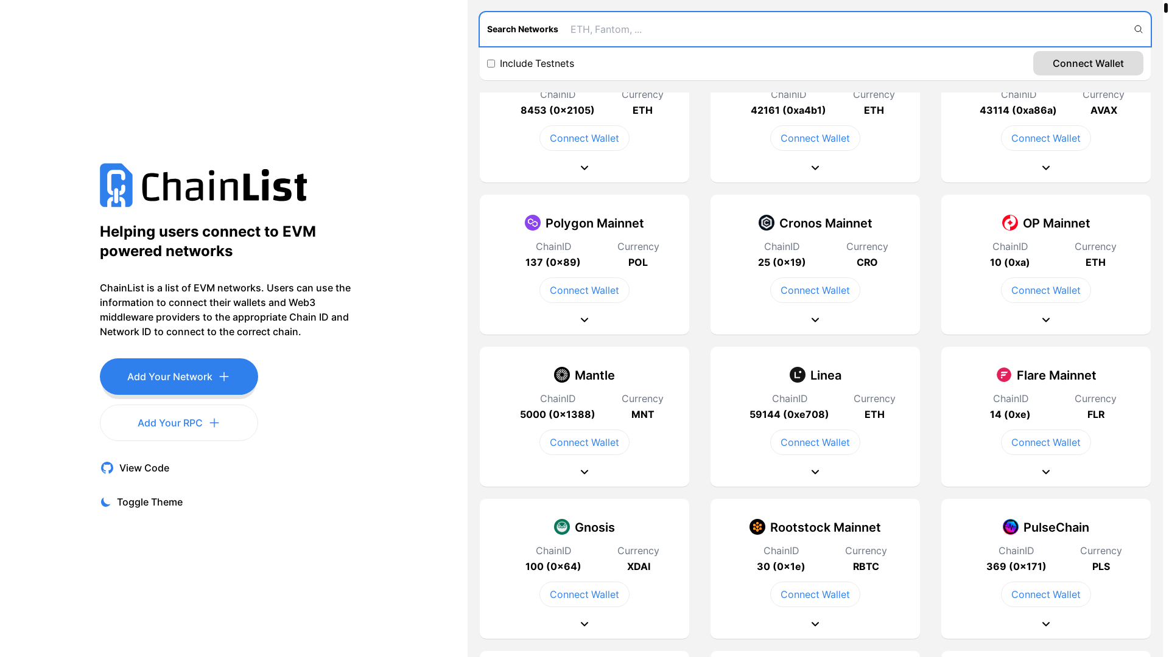The width and height of the screenshot is (1169, 657).
Task: Expand the Polygon Mainnet card details
Action: pyautogui.click(x=584, y=320)
